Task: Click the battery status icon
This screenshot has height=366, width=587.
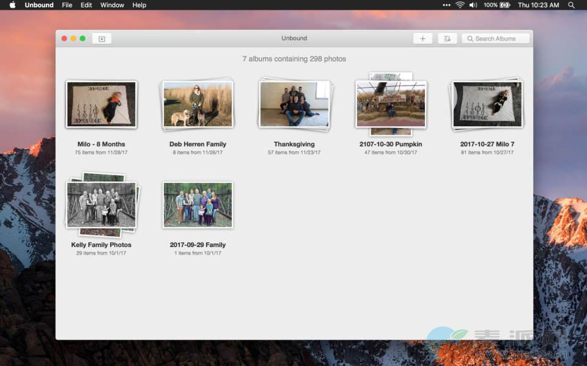Action: tap(505, 5)
